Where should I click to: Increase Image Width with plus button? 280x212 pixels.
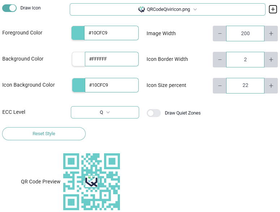(271, 33)
